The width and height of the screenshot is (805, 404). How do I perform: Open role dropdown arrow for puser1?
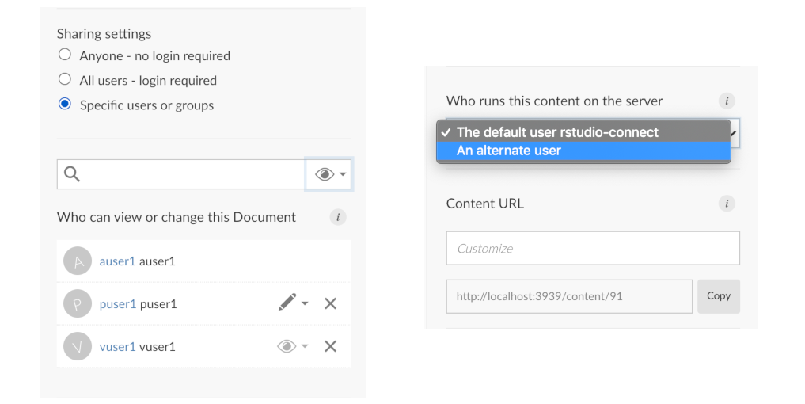305,303
